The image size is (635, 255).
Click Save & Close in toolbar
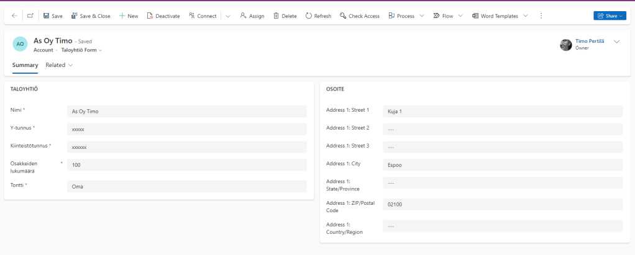(91, 16)
